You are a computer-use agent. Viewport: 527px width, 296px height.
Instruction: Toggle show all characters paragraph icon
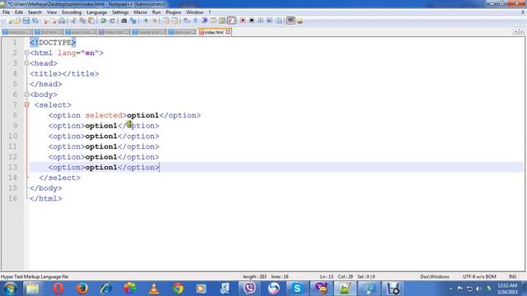pyautogui.click(x=195, y=21)
